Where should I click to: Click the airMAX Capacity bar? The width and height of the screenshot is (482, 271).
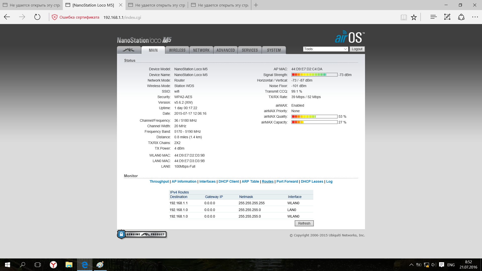[314, 122]
